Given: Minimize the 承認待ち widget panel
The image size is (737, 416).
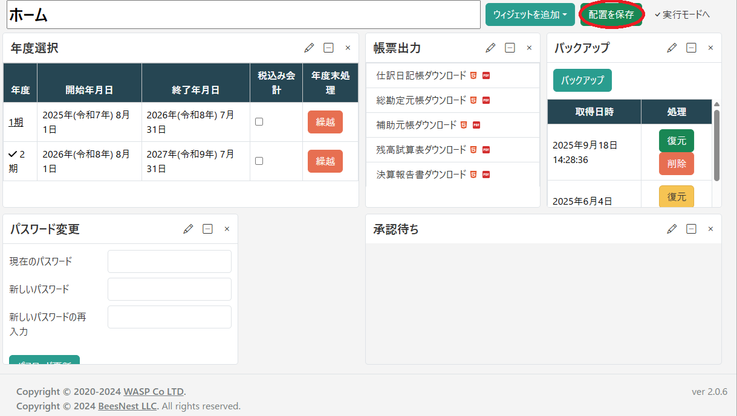Looking at the screenshot, I should point(691,229).
